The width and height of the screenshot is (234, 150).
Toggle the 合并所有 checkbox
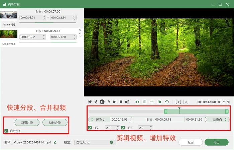click(x=6, y=131)
